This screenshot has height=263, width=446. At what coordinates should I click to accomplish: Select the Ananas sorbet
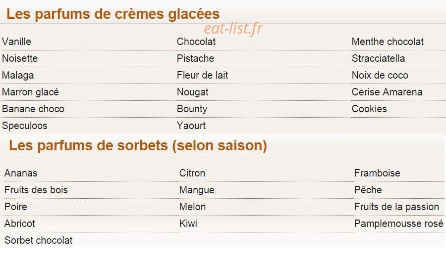click(x=21, y=173)
